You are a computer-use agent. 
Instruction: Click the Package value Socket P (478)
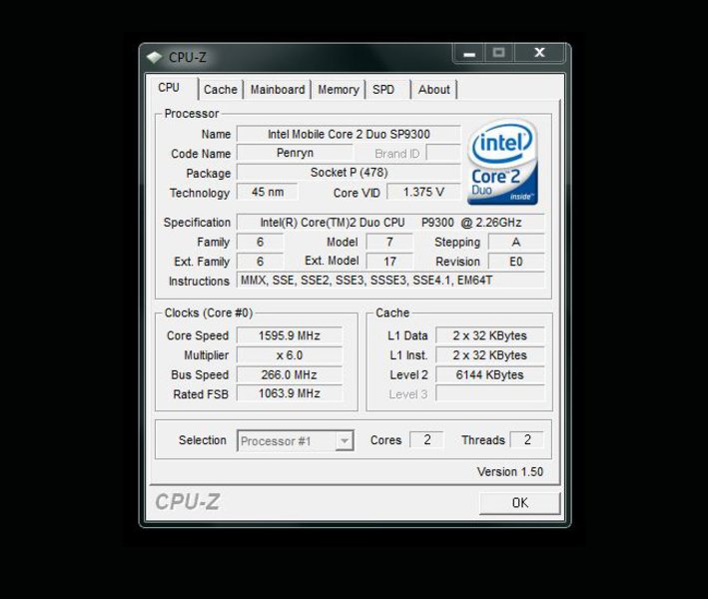349,173
